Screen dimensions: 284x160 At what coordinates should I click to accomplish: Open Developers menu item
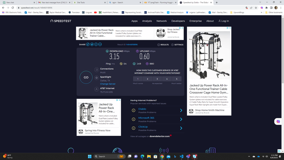pos(178,21)
